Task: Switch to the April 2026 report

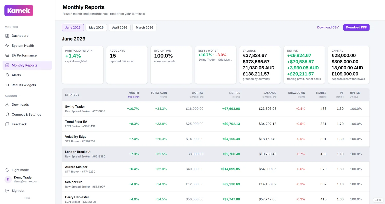Action: coord(120,27)
